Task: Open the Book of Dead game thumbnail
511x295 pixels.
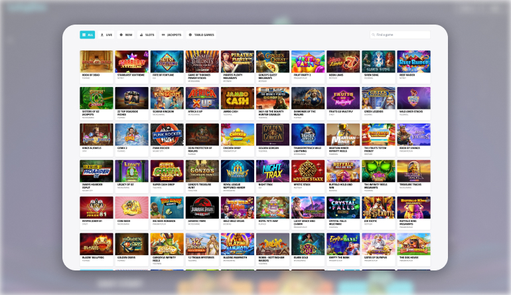Action: [x=96, y=61]
